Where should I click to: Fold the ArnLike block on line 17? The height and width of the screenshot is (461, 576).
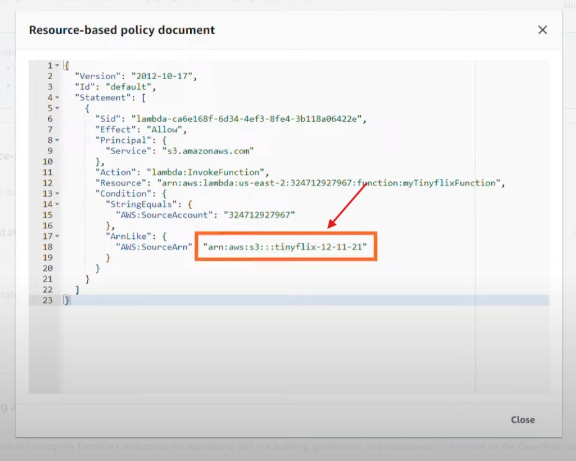click(x=58, y=236)
